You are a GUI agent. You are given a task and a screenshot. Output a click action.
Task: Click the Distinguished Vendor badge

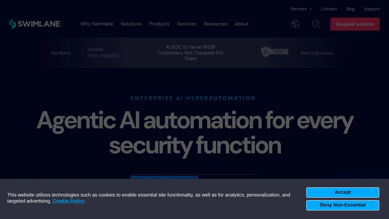274,52
